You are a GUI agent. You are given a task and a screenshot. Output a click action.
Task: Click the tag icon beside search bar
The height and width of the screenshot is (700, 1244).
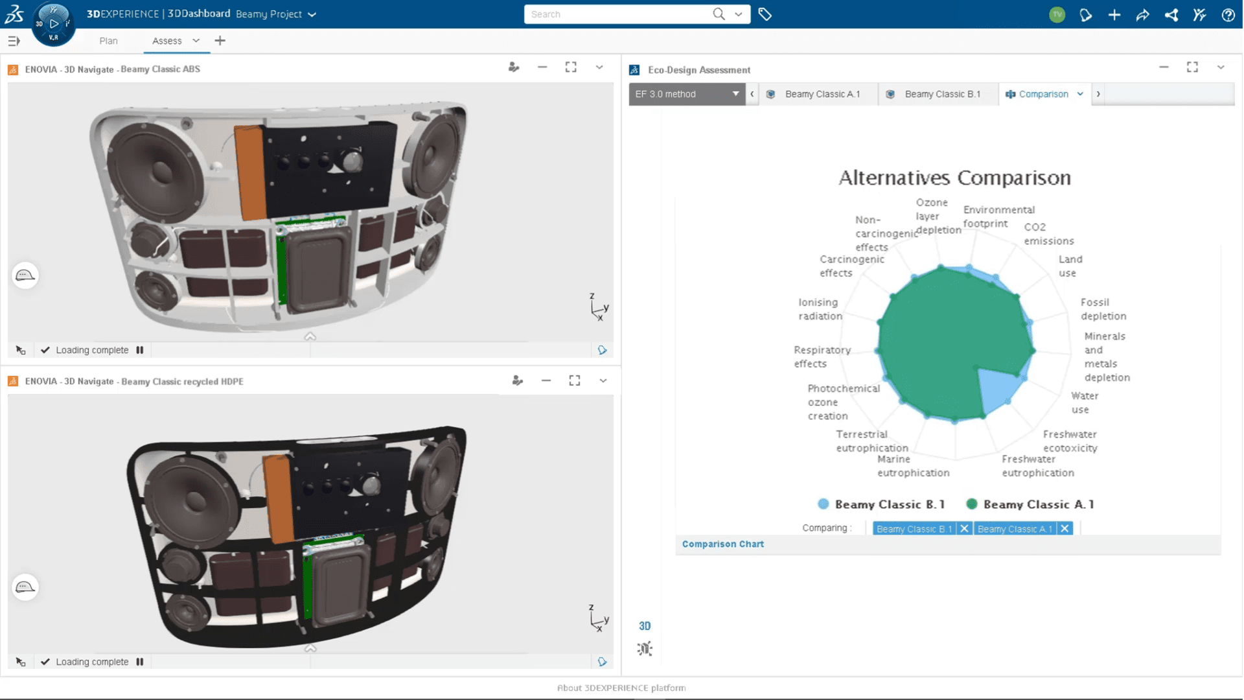pyautogui.click(x=765, y=14)
